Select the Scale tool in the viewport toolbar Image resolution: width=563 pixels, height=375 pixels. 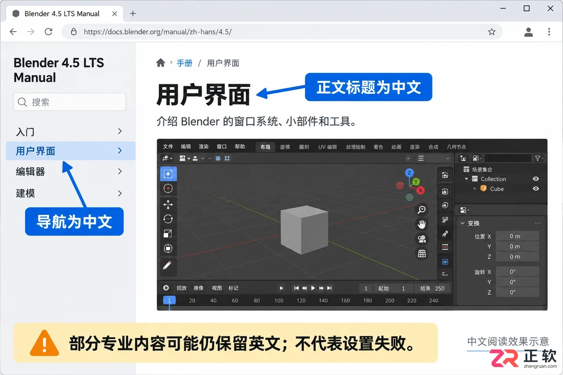[x=168, y=234]
